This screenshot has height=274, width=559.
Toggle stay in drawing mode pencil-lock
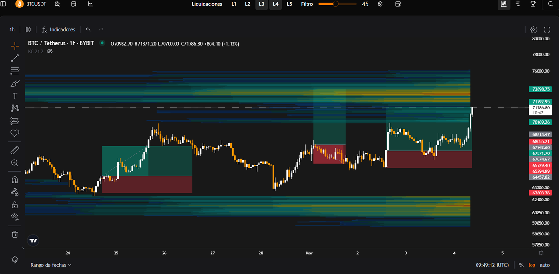click(15, 192)
